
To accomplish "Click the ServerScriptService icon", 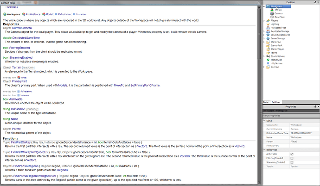I will [x=268, y=35].
